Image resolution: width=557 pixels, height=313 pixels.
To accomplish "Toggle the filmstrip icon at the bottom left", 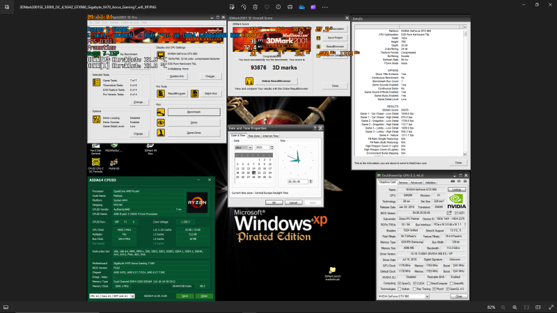I will pyautogui.click(x=6, y=307).
